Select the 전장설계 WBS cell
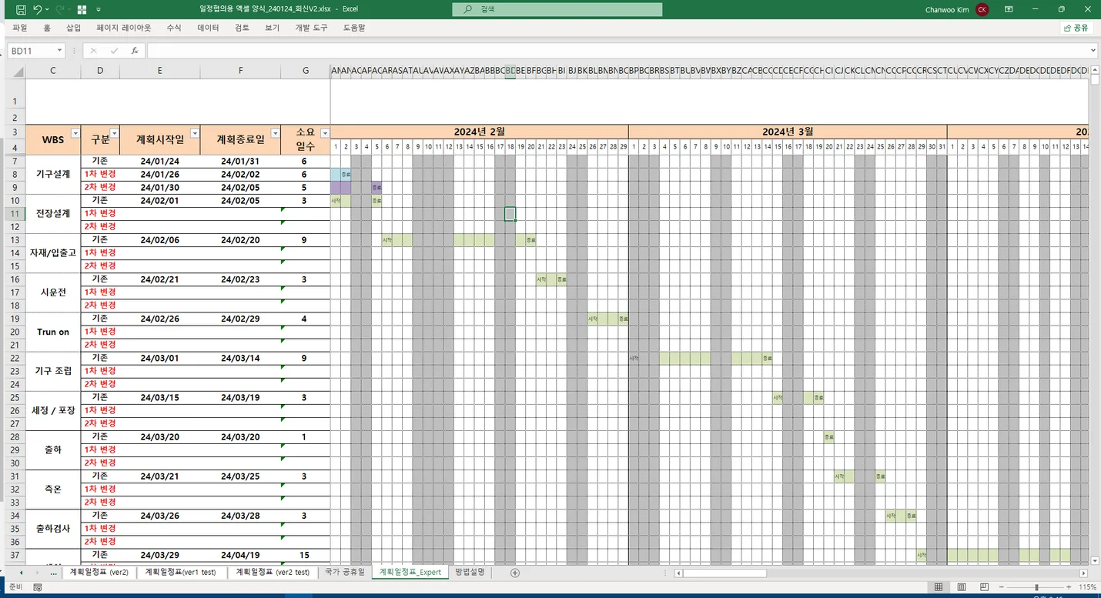1101x598 pixels. tap(53, 213)
